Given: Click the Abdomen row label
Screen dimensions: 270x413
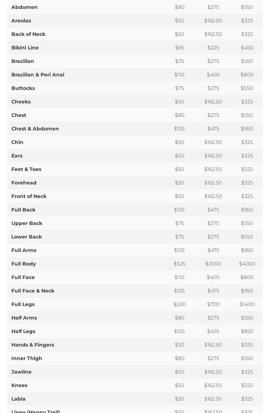Looking at the screenshot, I should (25, 7).
